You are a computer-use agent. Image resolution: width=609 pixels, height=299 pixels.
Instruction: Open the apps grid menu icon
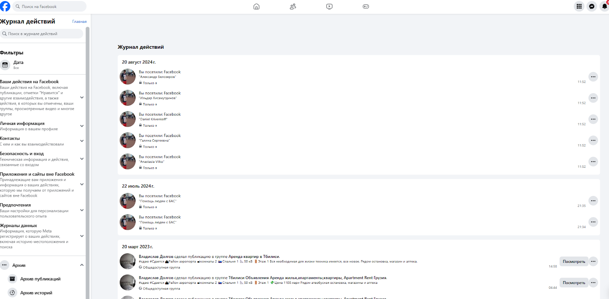pyautogui.click(x=579, y=6)
